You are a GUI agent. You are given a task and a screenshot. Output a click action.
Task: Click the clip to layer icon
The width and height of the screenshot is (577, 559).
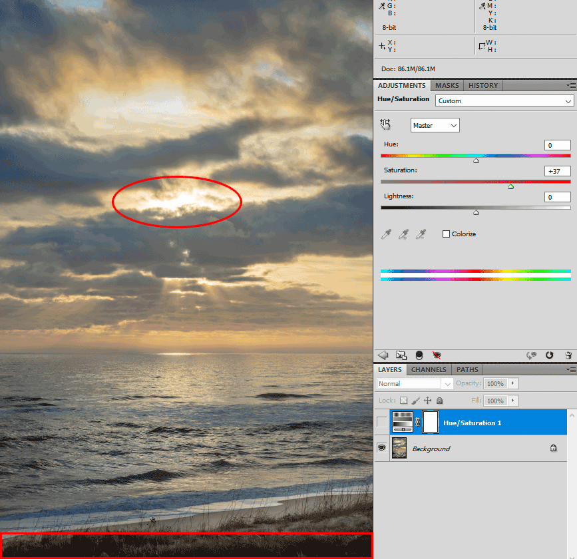tap(419, 355)
